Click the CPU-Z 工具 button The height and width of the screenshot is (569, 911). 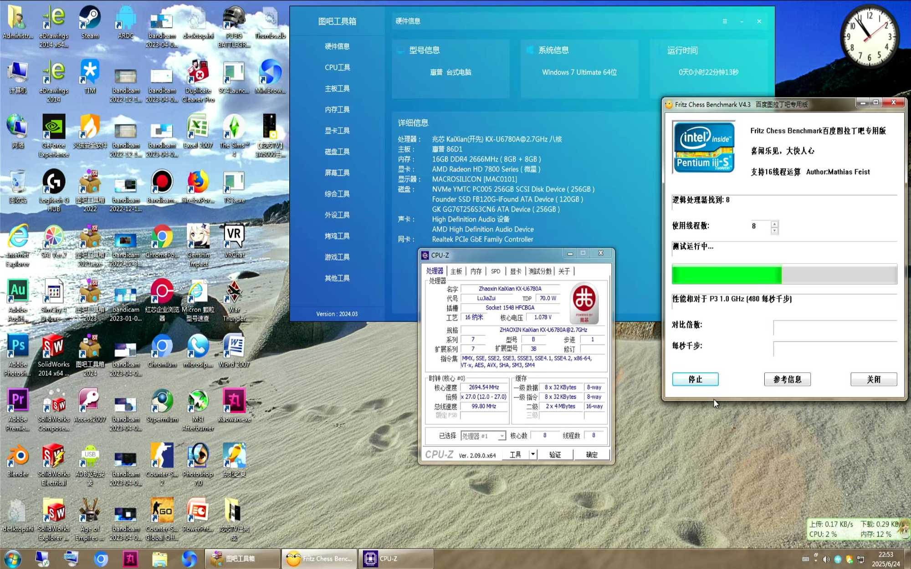click(515, 454)
